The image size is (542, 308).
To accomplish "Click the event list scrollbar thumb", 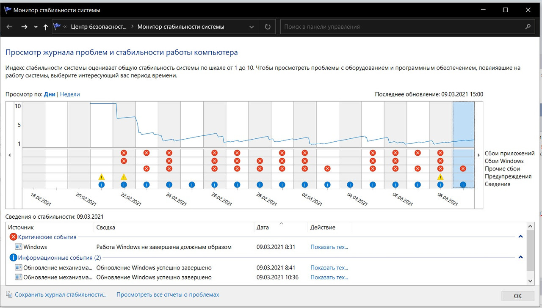I will tap(531, 251).
